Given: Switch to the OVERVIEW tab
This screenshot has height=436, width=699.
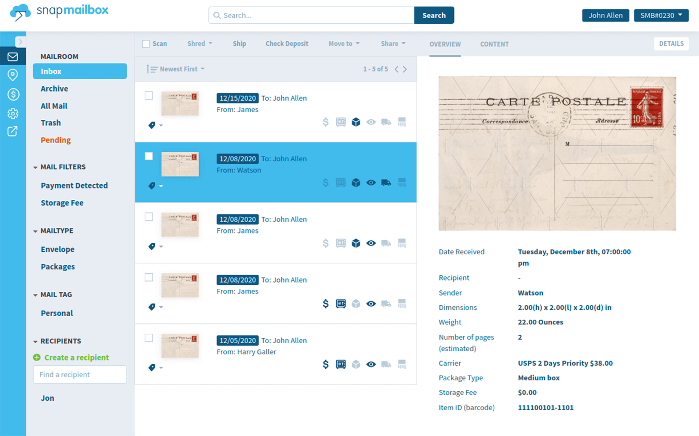Looking at the screenshot, I should [x=445, y=44].
